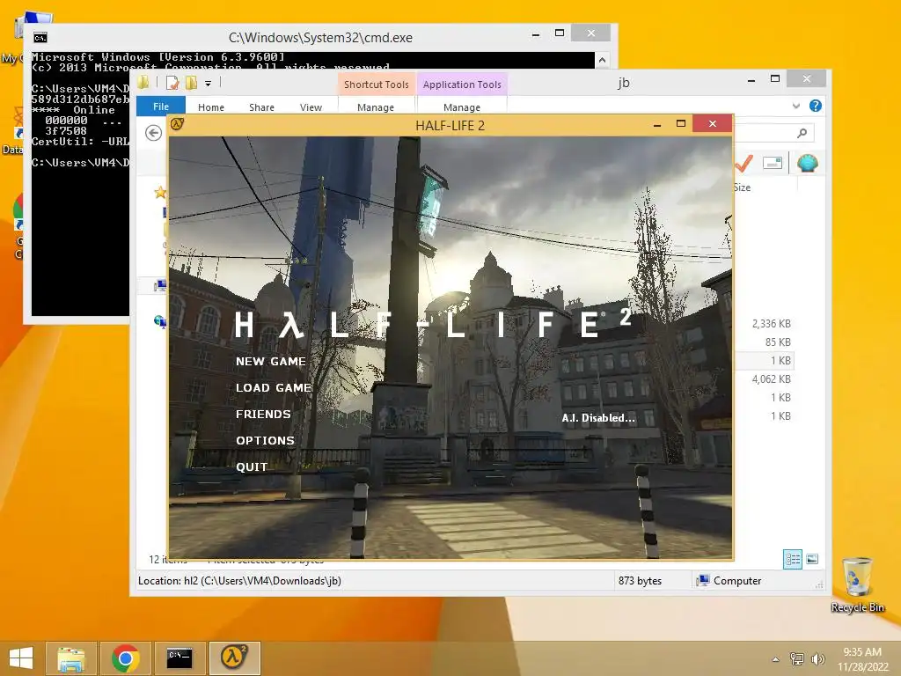This screenshot has width=901, height=676.
Task: Switch Explorer to details view icon
Action: 793,559
